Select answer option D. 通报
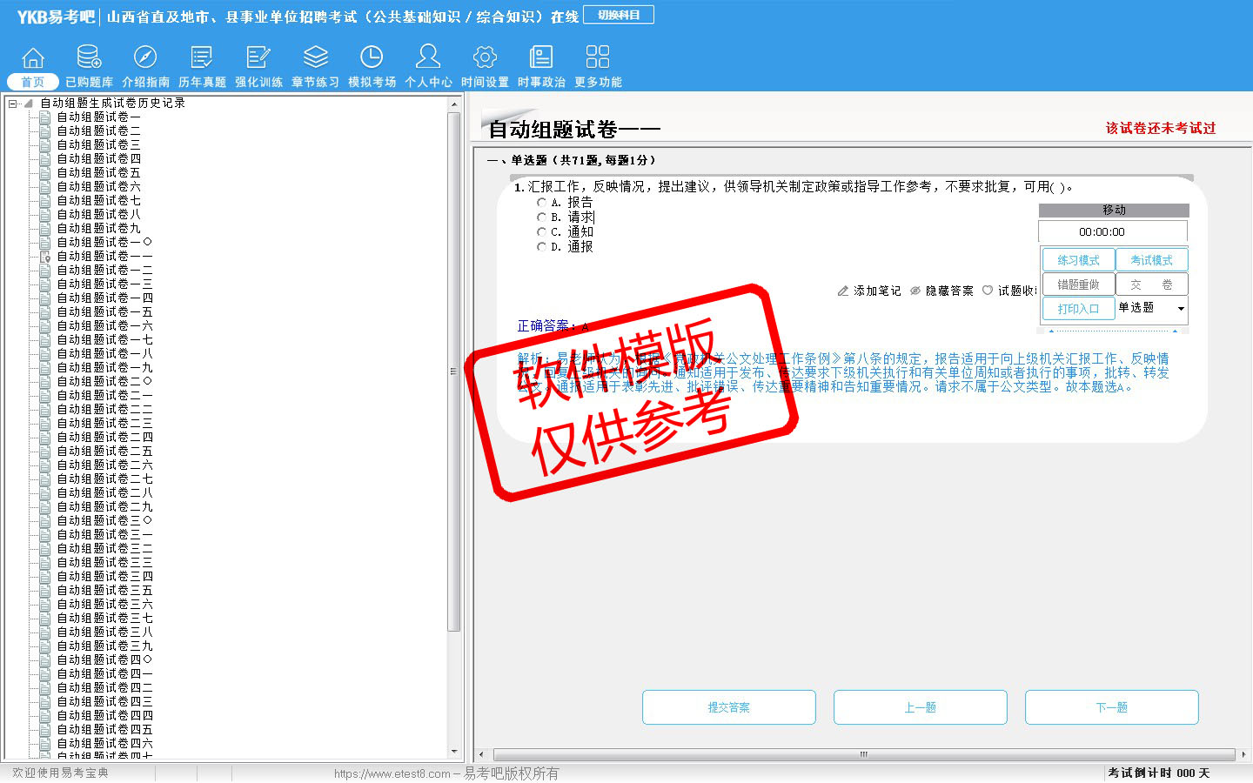 (x=541, y=247)
